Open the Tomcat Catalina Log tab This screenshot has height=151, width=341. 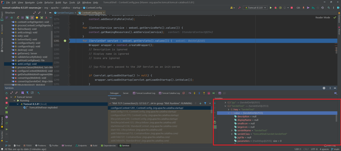pos(169,93)
